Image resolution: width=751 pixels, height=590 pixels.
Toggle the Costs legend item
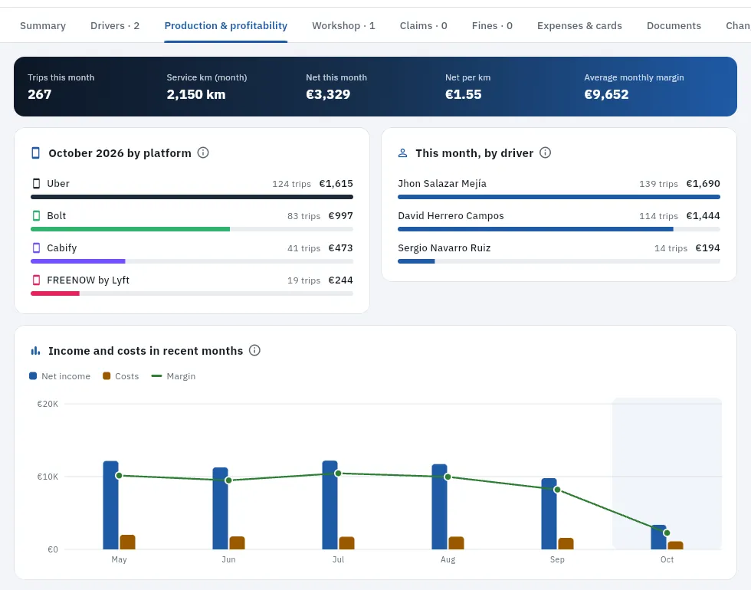tap(121, 376)
